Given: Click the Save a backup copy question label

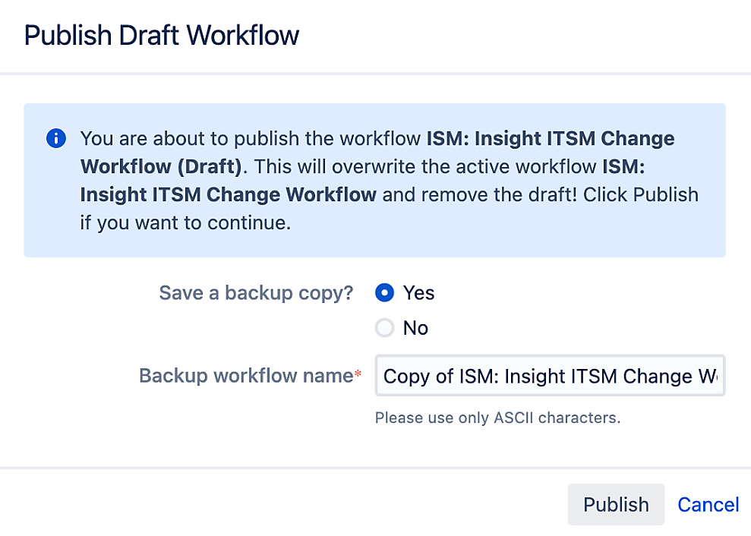Looking at the screenshot, I should click(x=255, y=292).
